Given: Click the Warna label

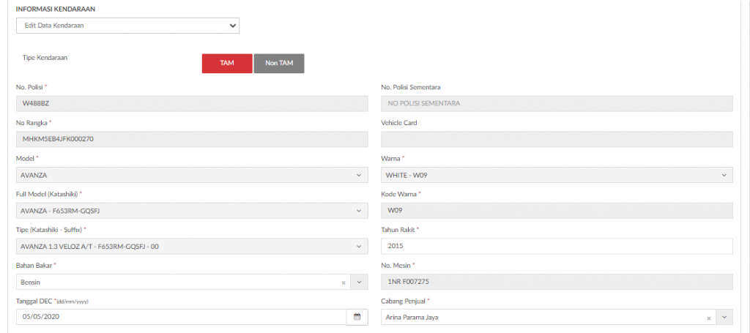Looking at the screenshot, I should (x=391, y=159).
